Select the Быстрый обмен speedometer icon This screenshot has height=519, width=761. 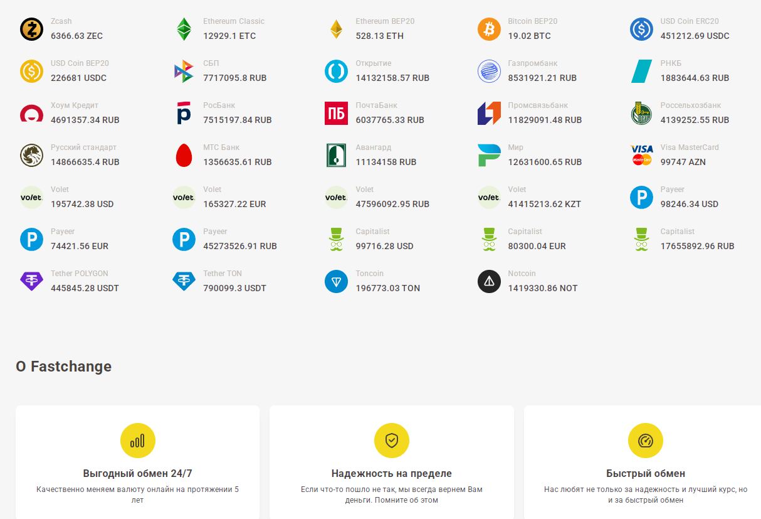click(646, 441)
